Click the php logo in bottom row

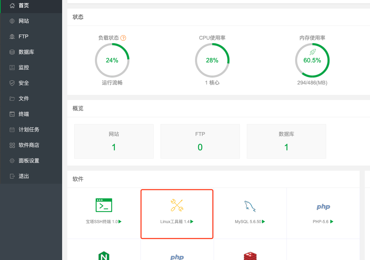point(177,257)
